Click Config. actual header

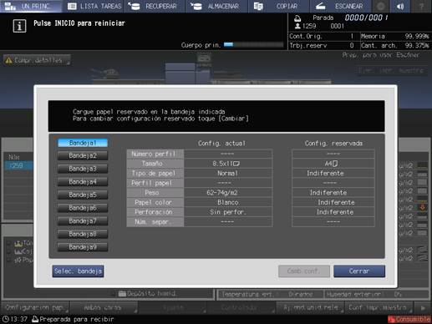(221, 144)
